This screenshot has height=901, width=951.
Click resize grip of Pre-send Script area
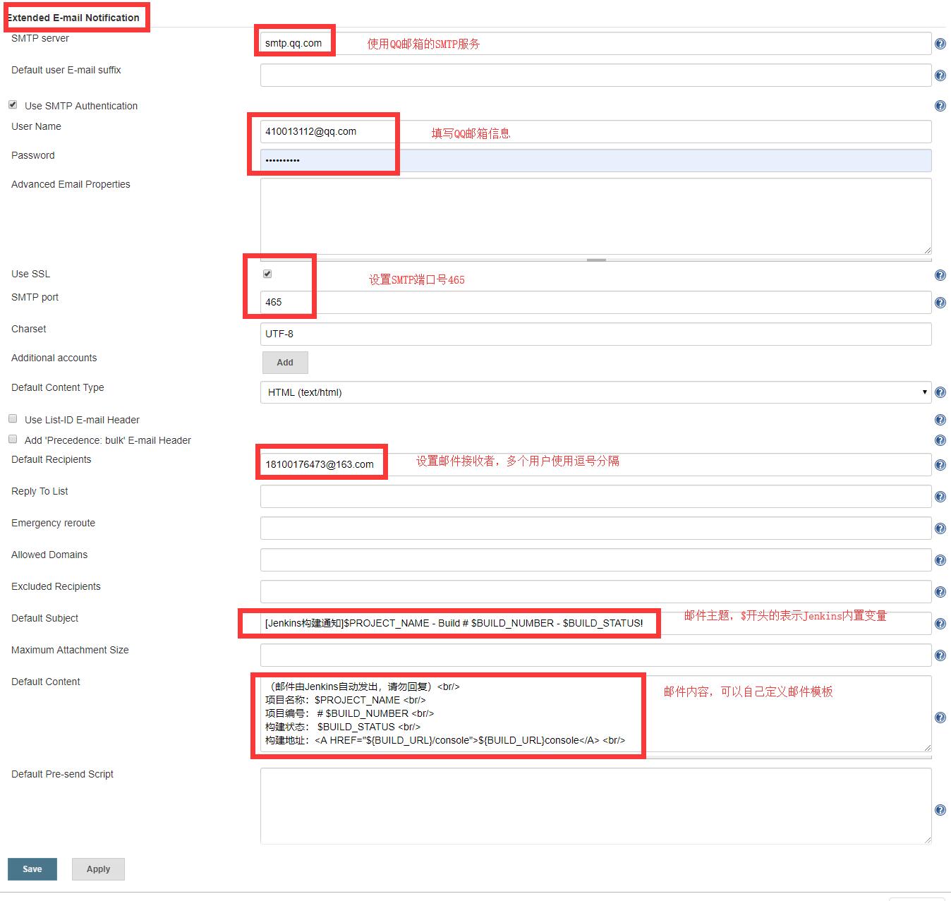[927, 840]
